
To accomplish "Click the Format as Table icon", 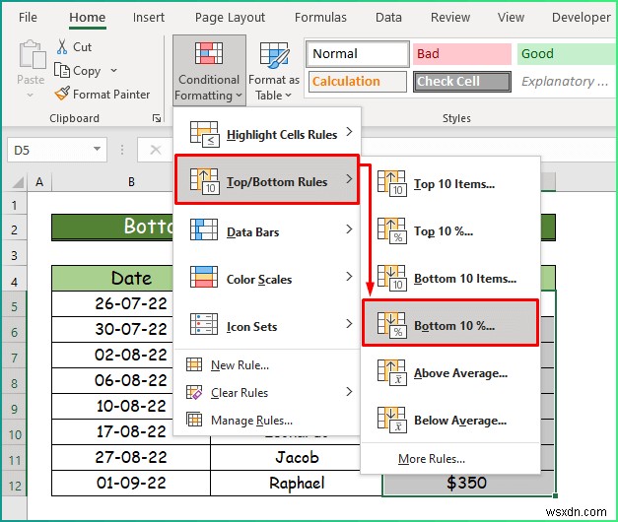I will point(274,54).
